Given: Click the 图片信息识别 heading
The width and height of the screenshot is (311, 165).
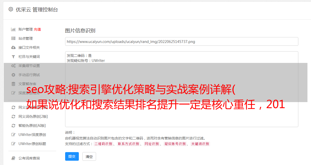Looking at the screenshot, I should tap(80, 31).
